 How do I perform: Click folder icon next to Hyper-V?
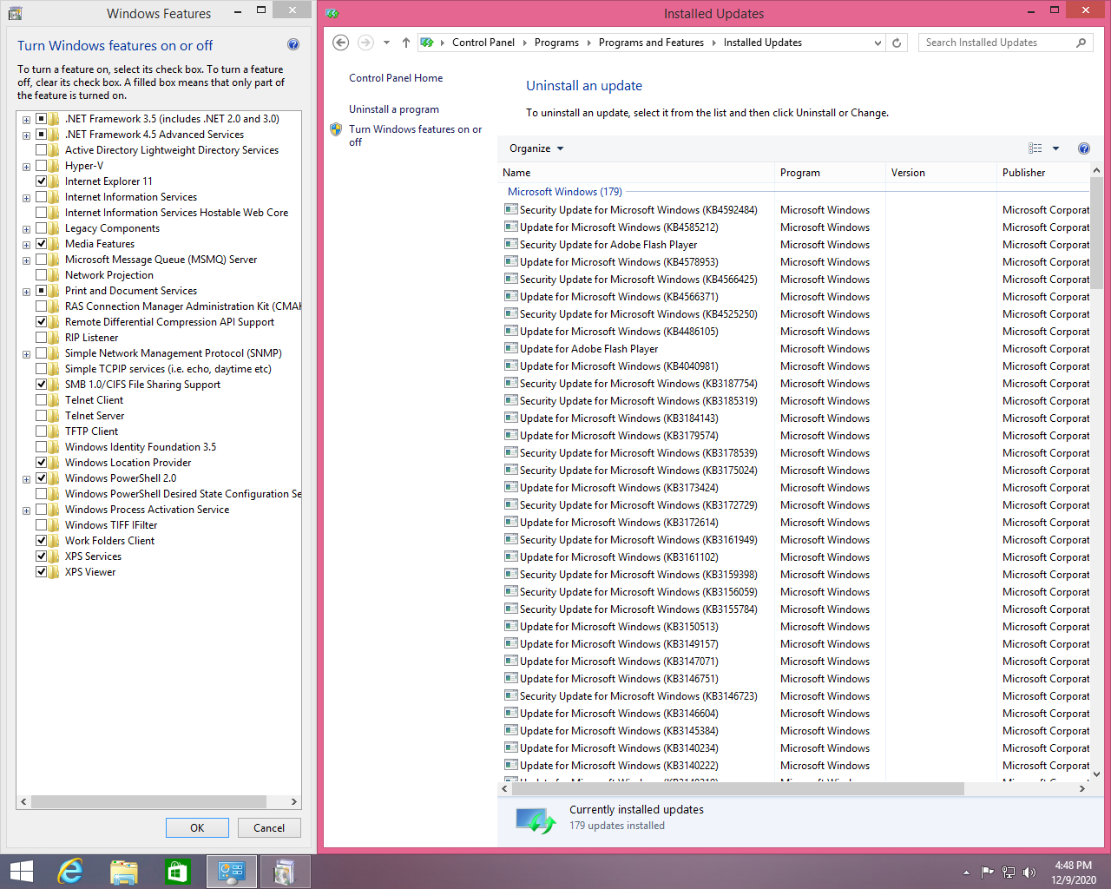point(55,166)
